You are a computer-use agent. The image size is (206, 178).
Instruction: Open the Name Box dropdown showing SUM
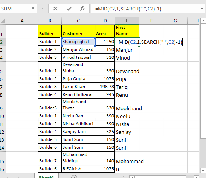pos(33,9)
